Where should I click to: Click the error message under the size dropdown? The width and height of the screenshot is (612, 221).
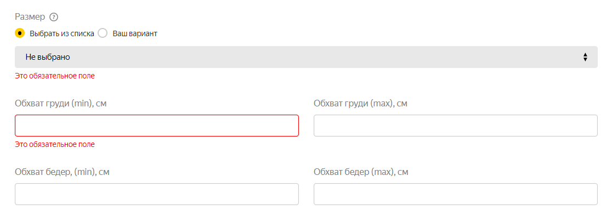55,76
